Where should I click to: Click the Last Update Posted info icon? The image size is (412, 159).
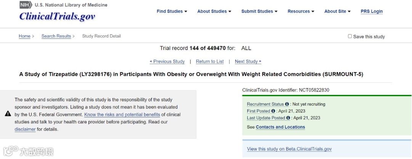click(x=288, y=118)
